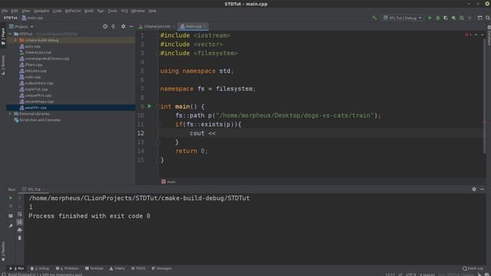Open the Debug tool window button
This screenshot has width=491, height=276.
click(40, 268)
